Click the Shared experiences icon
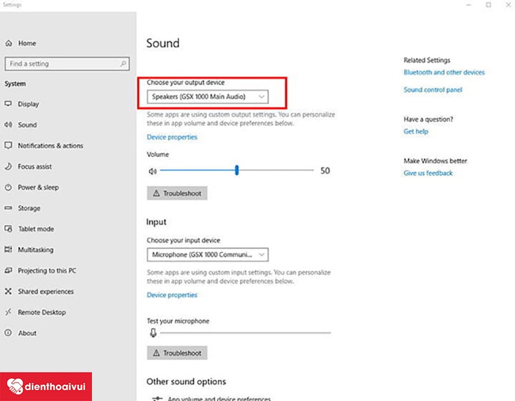The height and width of the screenshot is (401, 515). click(9, 292)
